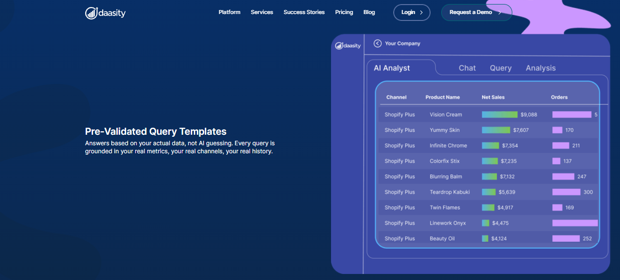Open the Pricing page
This screenshot has height=280, width=620.
pyautogui.click(x=344, y=12)
